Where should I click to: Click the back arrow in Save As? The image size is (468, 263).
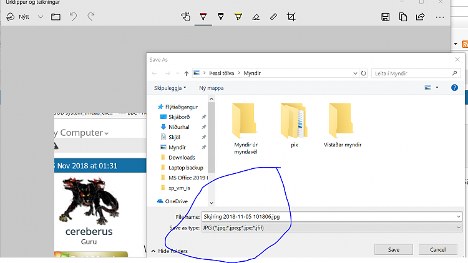click(x=154, y=74)
